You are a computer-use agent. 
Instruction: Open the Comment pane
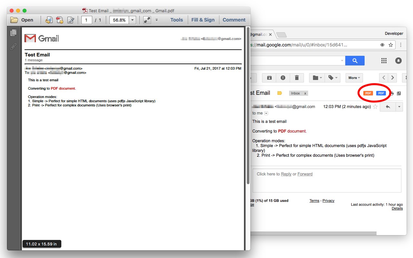pos(234,20)
